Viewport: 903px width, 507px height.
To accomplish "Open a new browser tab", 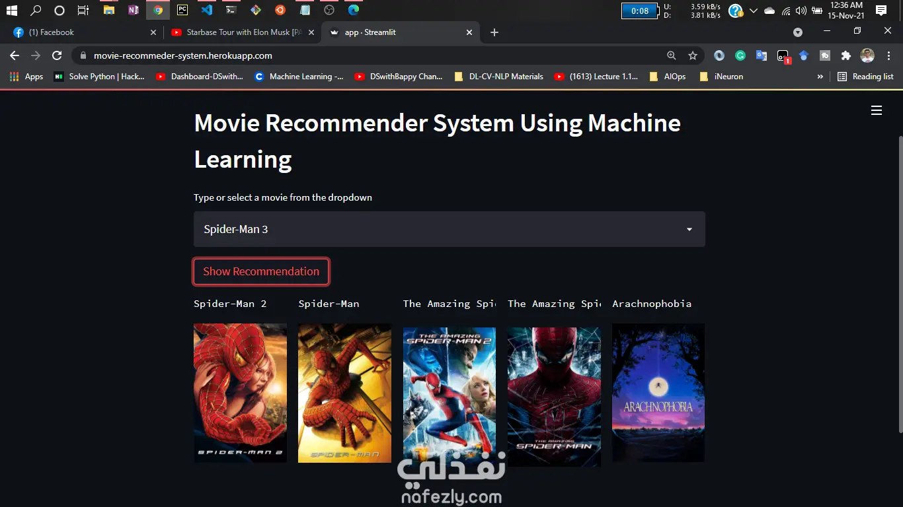I will click(x=494, y=32).
